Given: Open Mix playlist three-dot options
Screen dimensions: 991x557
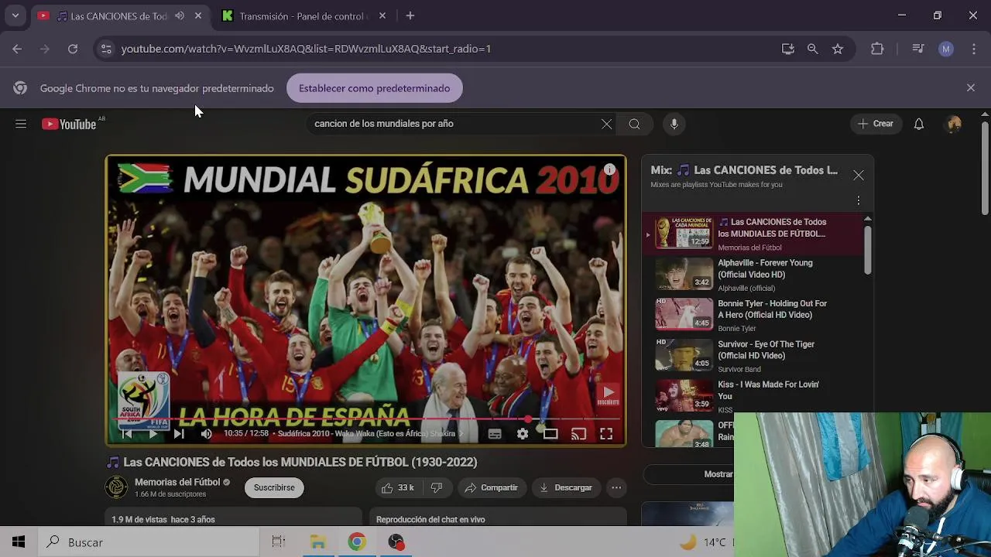Looking at the screenshot, I should pyautogui.click(x=859, y=200).
